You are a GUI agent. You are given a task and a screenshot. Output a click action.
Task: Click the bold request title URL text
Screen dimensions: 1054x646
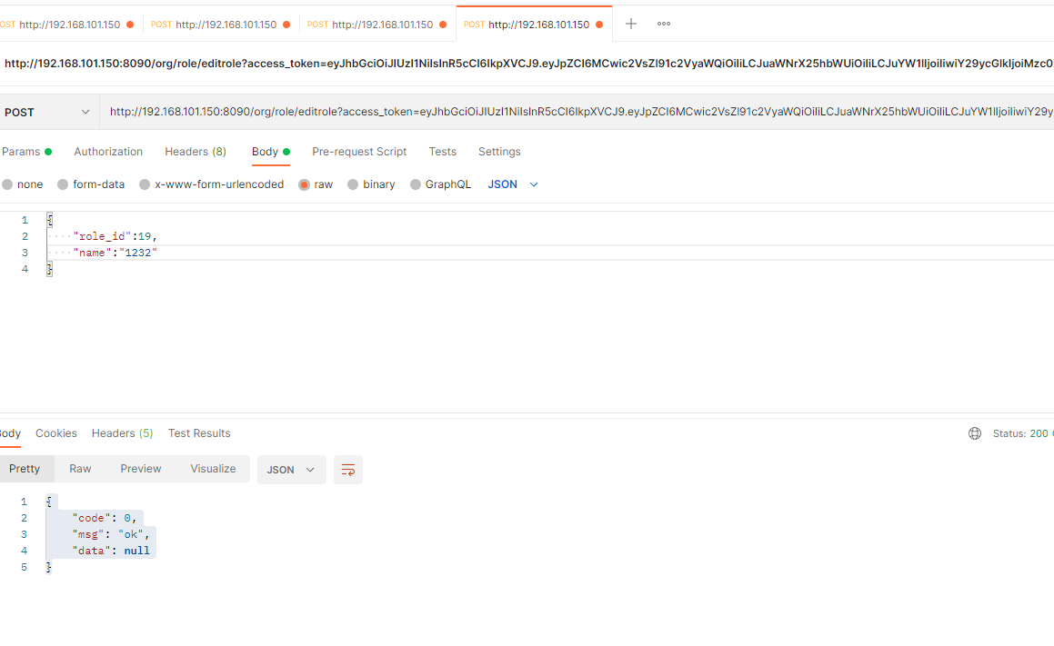coord(529,64)
